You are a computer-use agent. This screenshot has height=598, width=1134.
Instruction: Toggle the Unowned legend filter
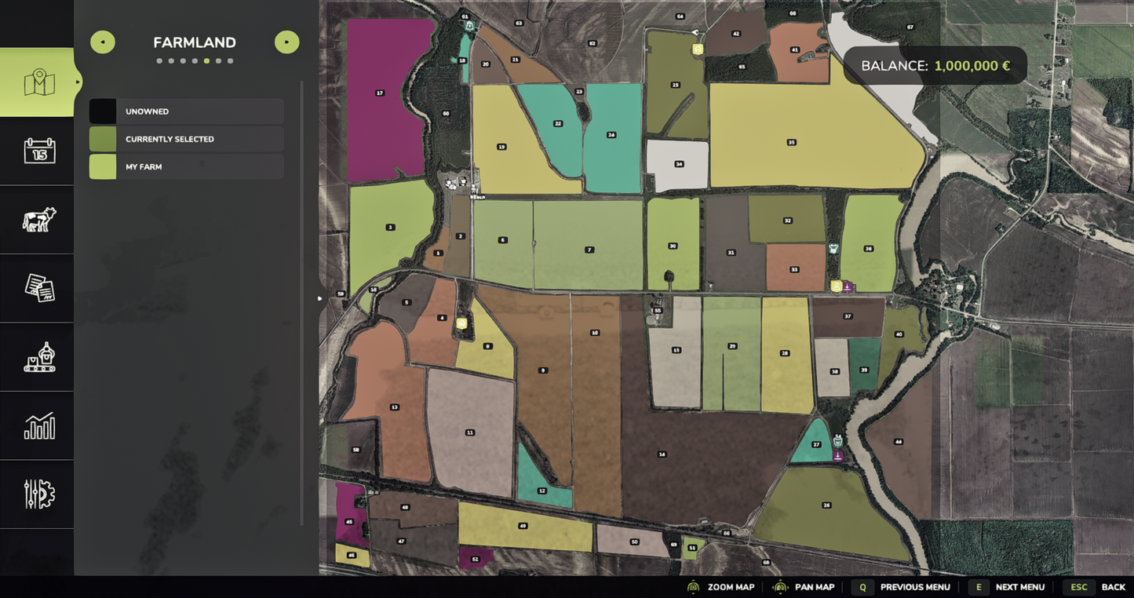186,111
